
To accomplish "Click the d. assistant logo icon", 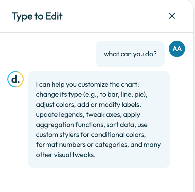I will 16,79.
